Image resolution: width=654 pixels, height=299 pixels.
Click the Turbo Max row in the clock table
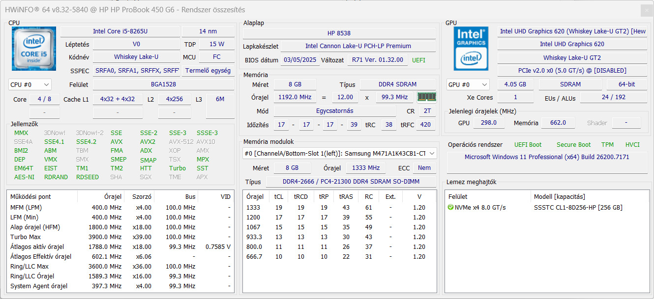click(120, 237)
